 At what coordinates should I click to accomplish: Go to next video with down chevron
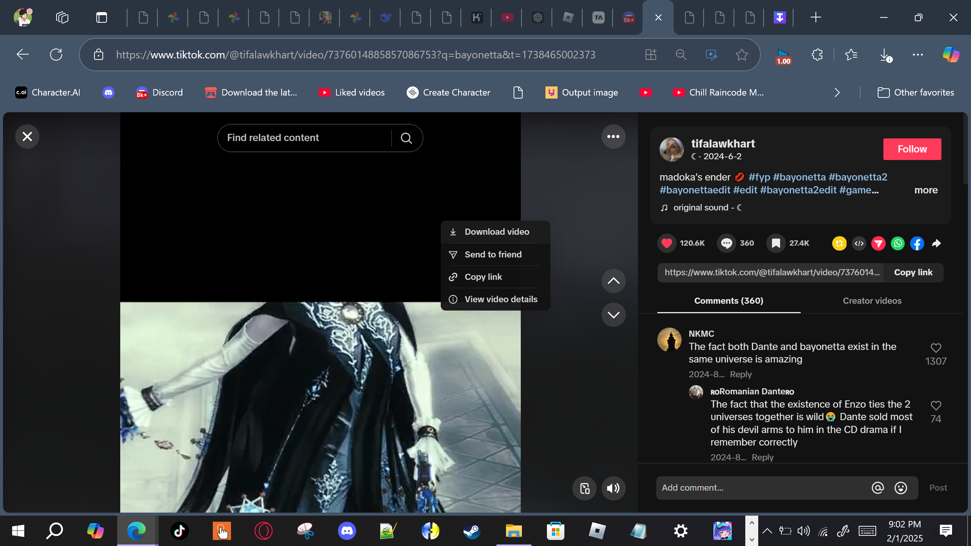point(613,315)
